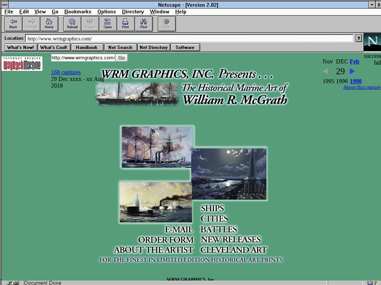Image resolution: width=381 pixels, height=285 pixels.
Task: Open the window control menu box
Action: click(4, 5)
